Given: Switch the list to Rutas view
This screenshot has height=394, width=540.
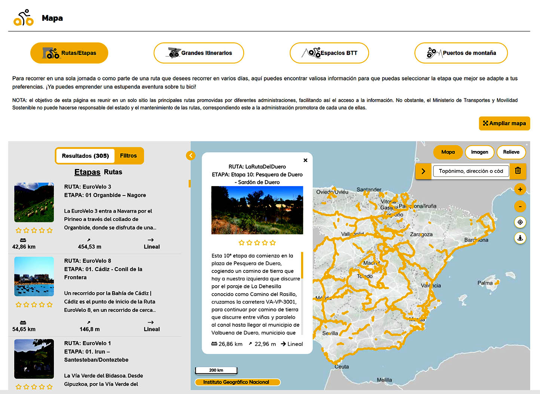Looking at the screenshot, I should (113, 172).
